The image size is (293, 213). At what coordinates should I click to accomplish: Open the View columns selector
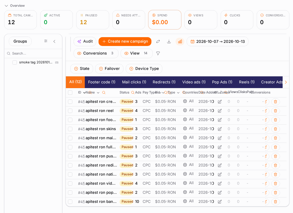(x=137, y=53)
